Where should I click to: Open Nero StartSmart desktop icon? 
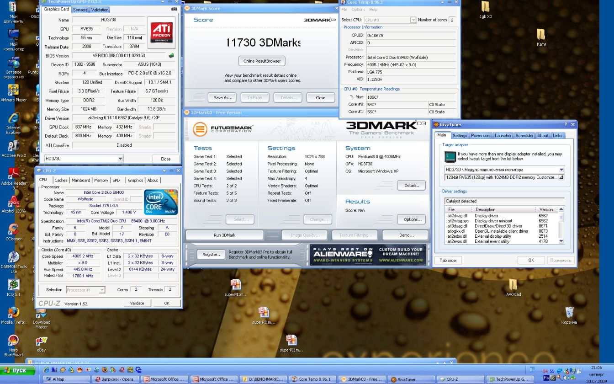[14, 346]
